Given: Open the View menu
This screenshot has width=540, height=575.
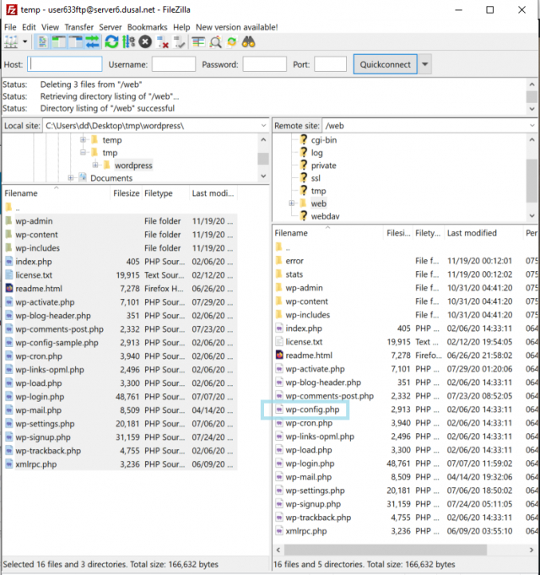Looking at the screenshot, I should (50, 27).
